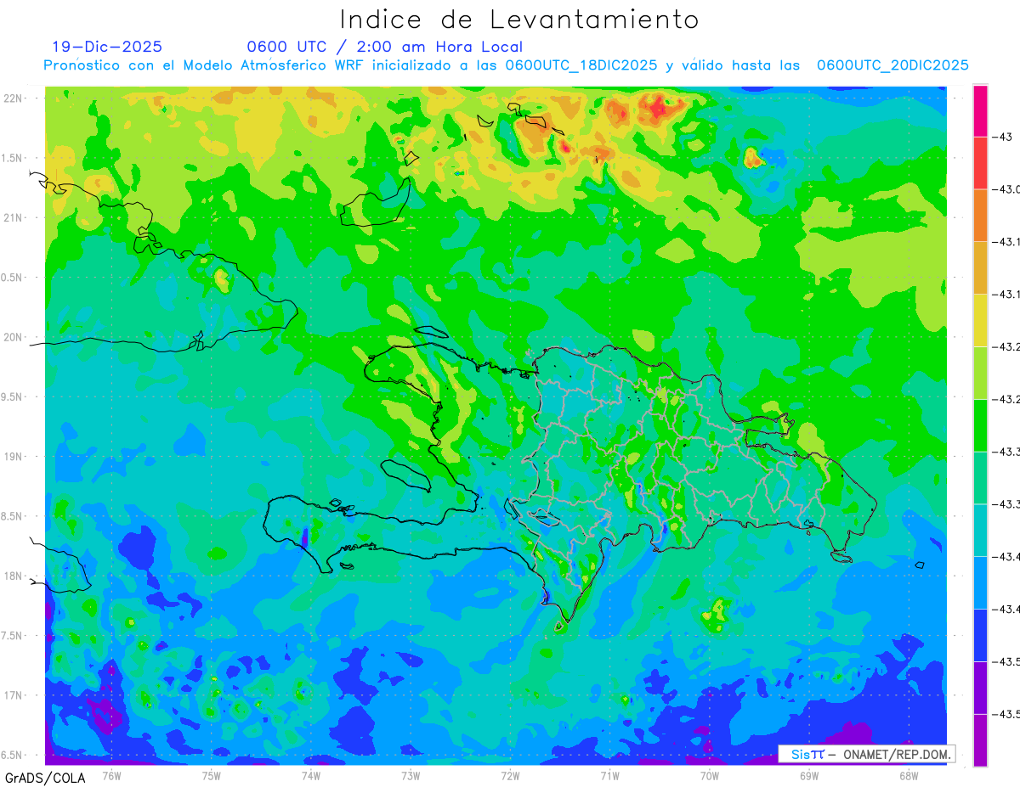This screenshot has height=787, width=1020.
Task: Choose the violet legend swatch
Action: [x=980, y=689]
